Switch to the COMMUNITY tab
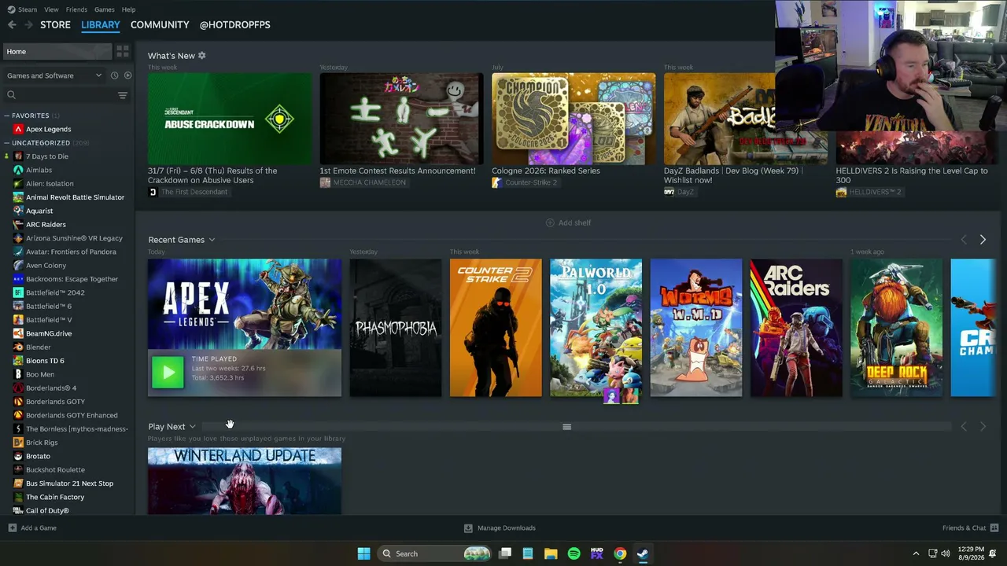The height and width of the screenshot is (566, 1007). (160, 24)
